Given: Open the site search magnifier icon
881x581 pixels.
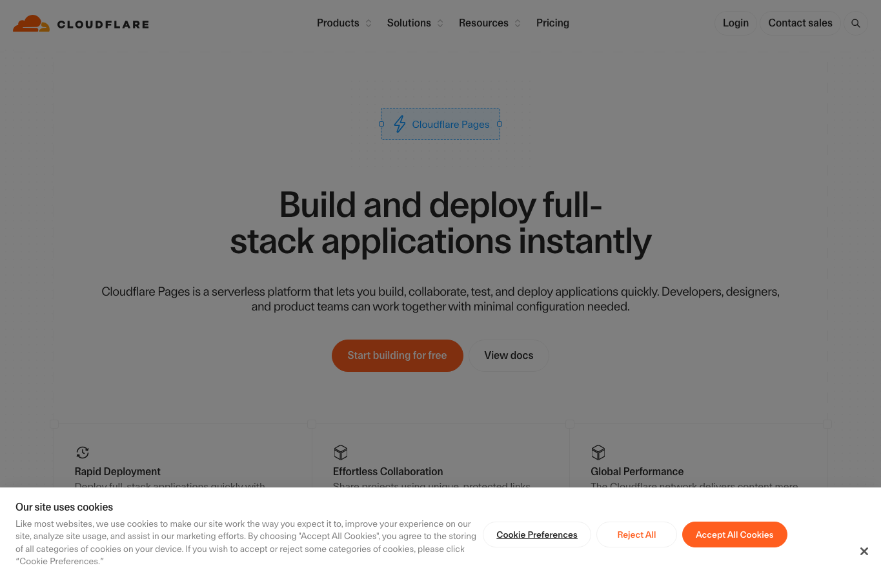Looking at the screenshot, I should pyautogui.click(x=856, y=23).
